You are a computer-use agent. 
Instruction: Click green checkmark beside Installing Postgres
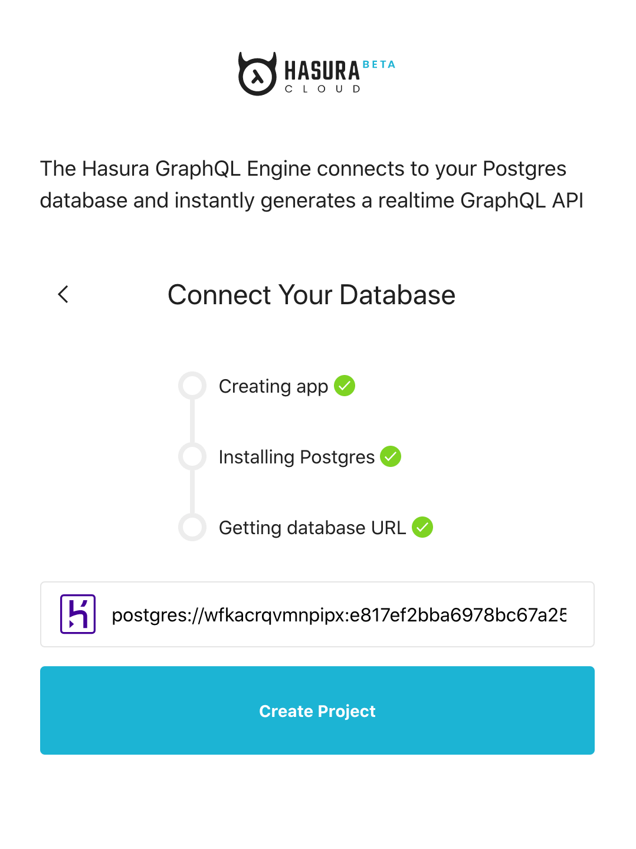point(391,456)
